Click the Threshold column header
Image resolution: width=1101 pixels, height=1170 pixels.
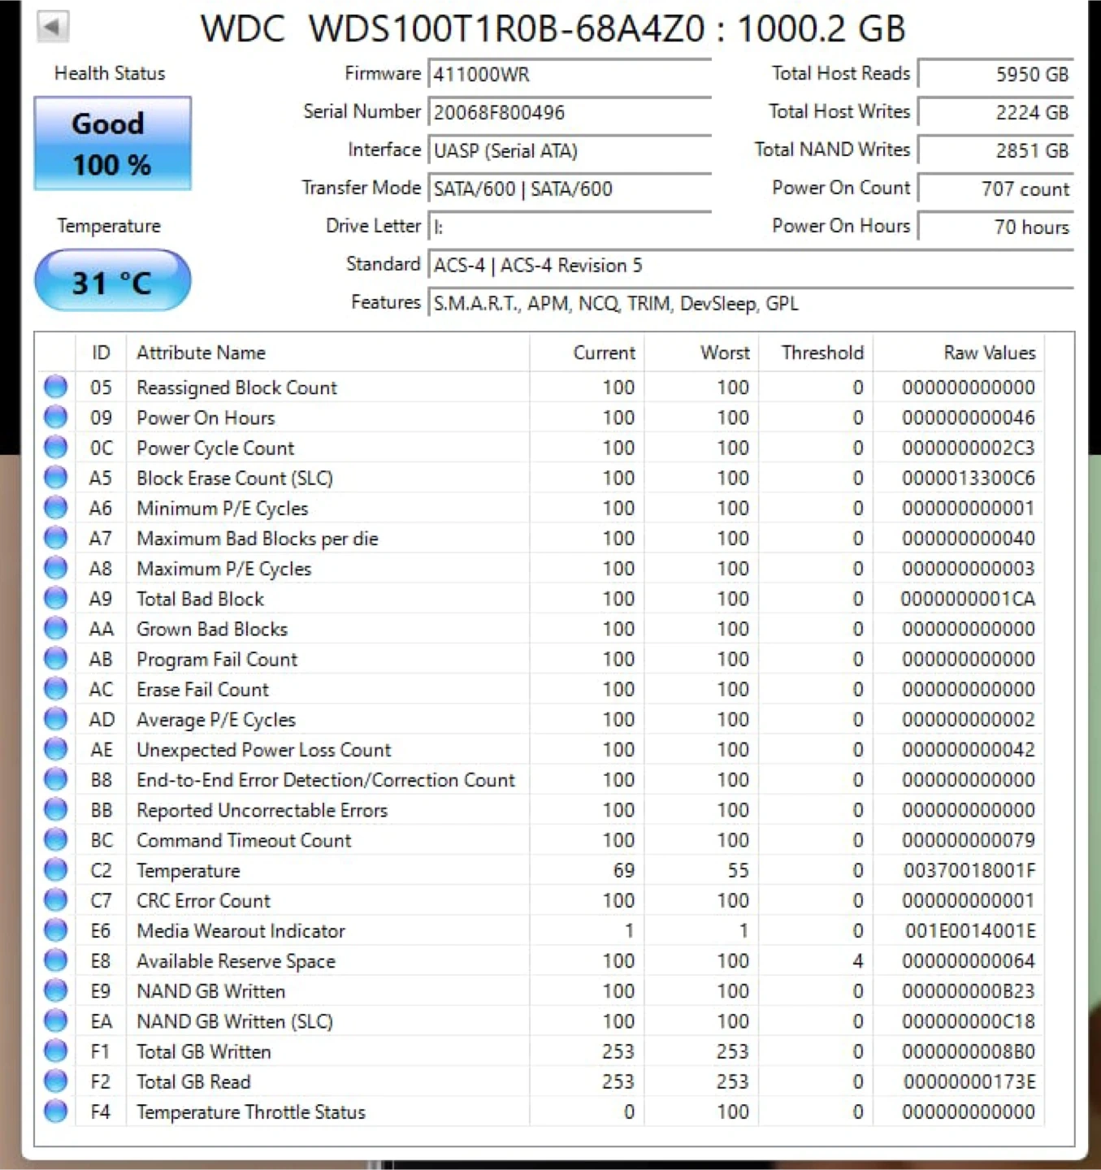pos(821,353)
